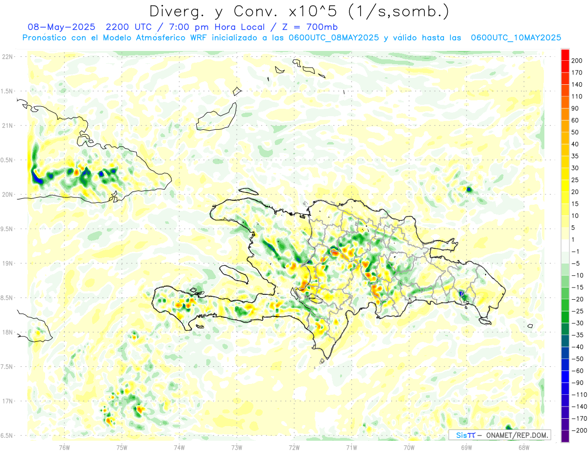Click the positive '10' color scale value
The height and width of the screenshot is (454, 588).
(575, 215)
